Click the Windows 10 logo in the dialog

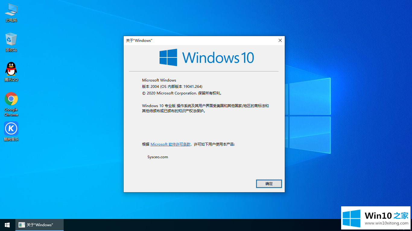(207, 57)
